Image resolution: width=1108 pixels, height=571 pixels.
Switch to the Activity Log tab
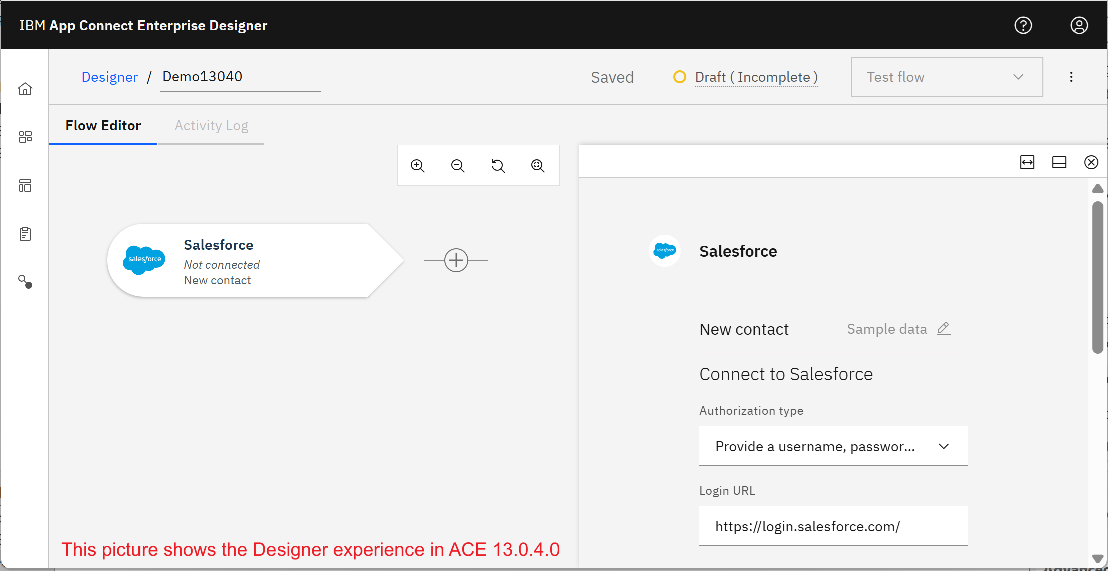(x=211, y=126)
